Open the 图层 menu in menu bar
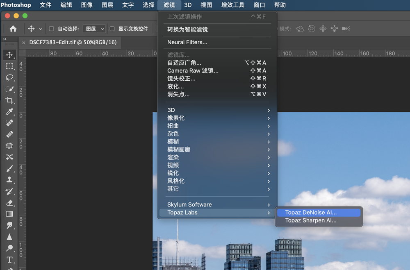This screenshot has width=410, height=270. (x=107, y=5)
